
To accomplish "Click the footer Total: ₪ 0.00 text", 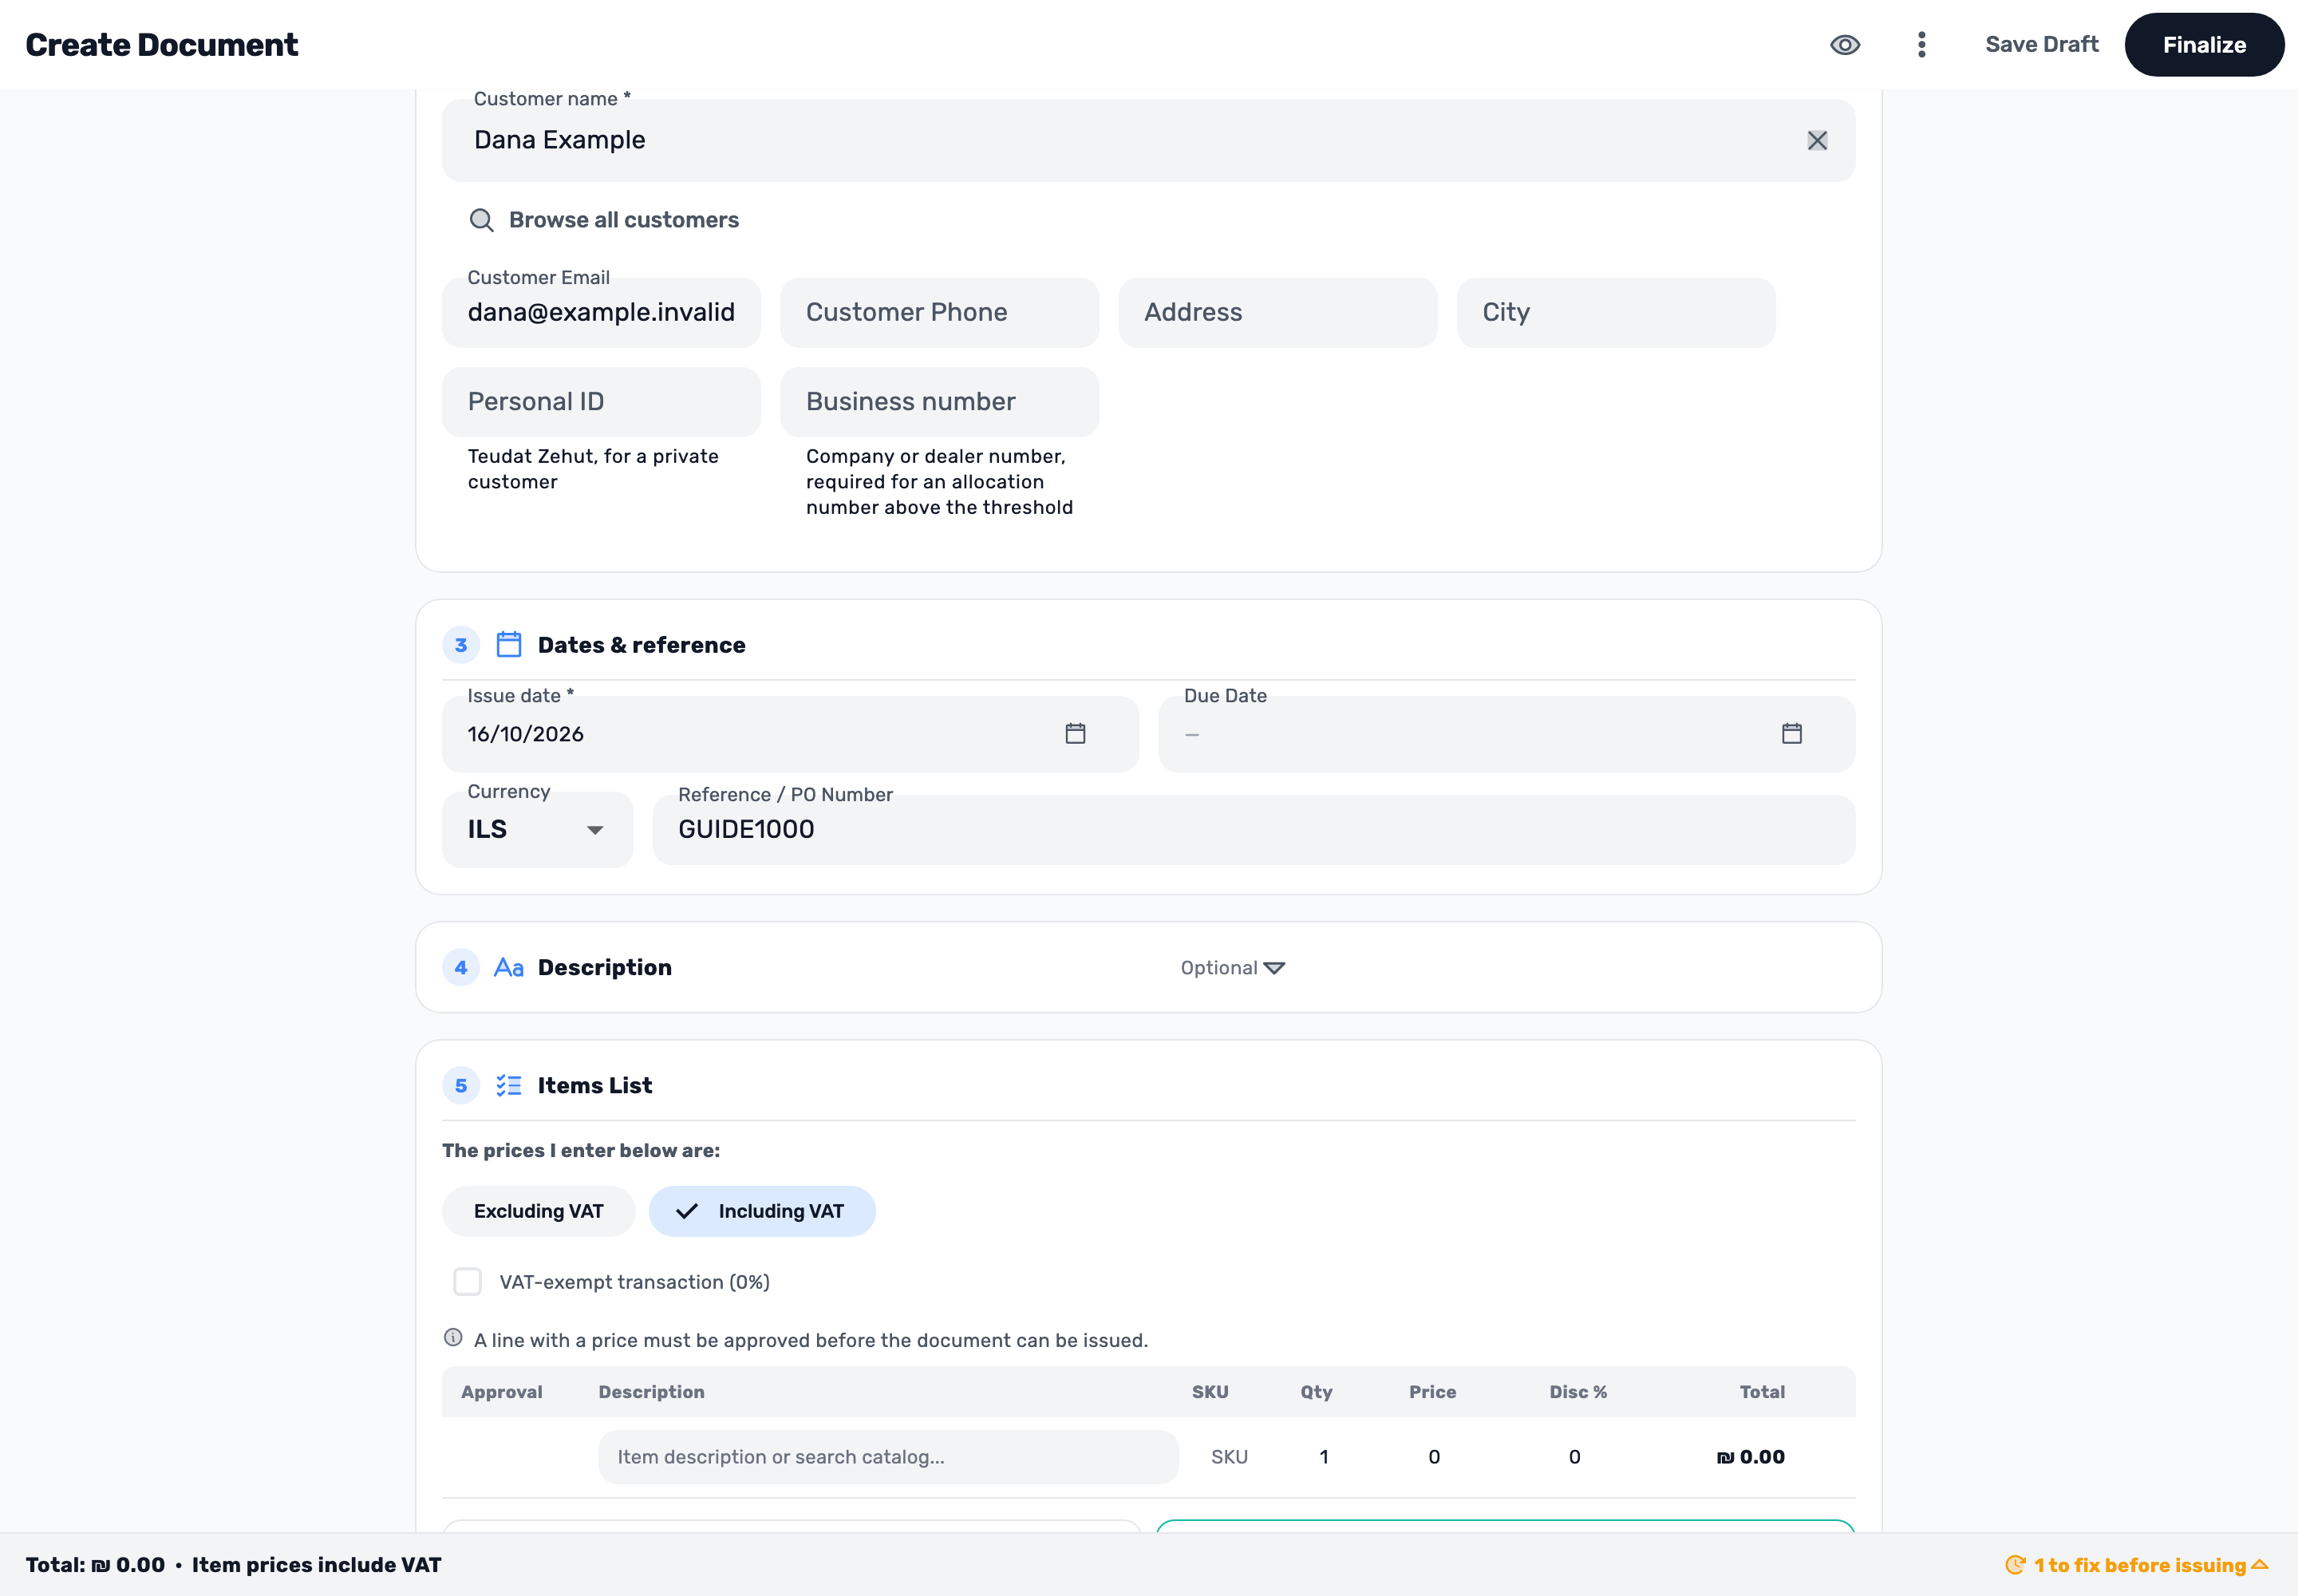I will pos(95,1566).
